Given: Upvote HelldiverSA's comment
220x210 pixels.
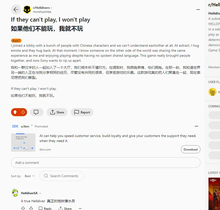Looking at the screenshot, I should [23, 208].
